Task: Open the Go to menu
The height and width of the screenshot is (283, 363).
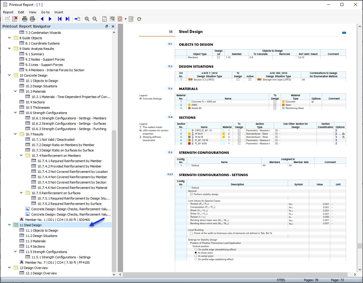Action: (x=45, y=12)
